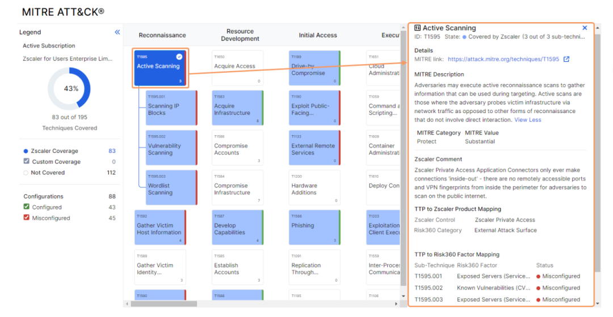This screenshot has width=613, height=317.
Task: Open external link icon beside MITRE link
Action: [566, 59]
